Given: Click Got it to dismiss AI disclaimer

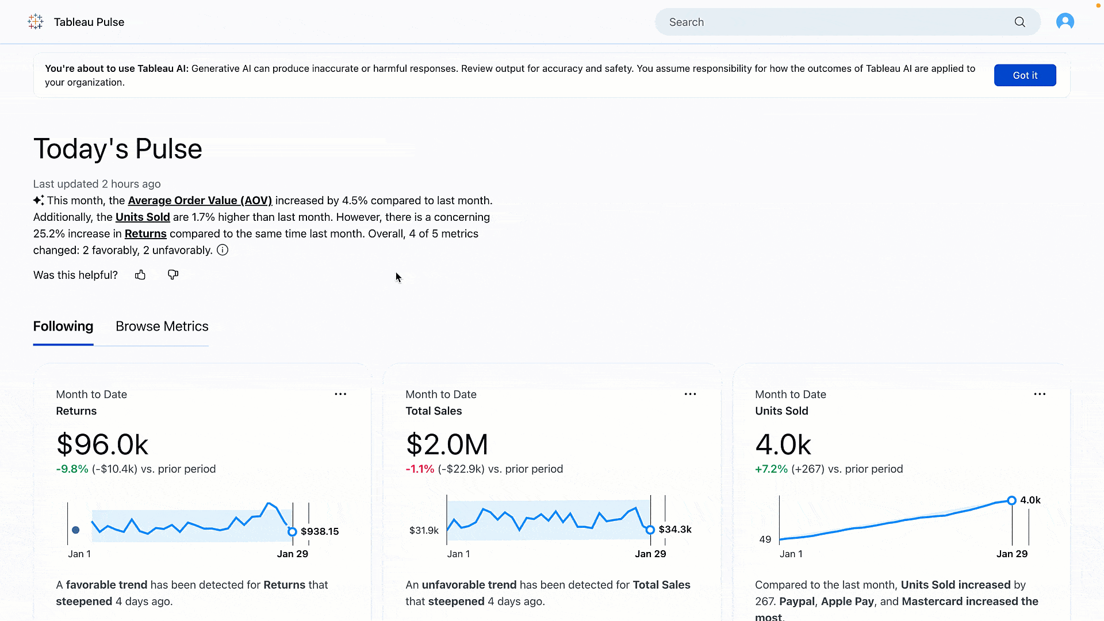Looking at the screenshot, I should tap(1025, 75).
